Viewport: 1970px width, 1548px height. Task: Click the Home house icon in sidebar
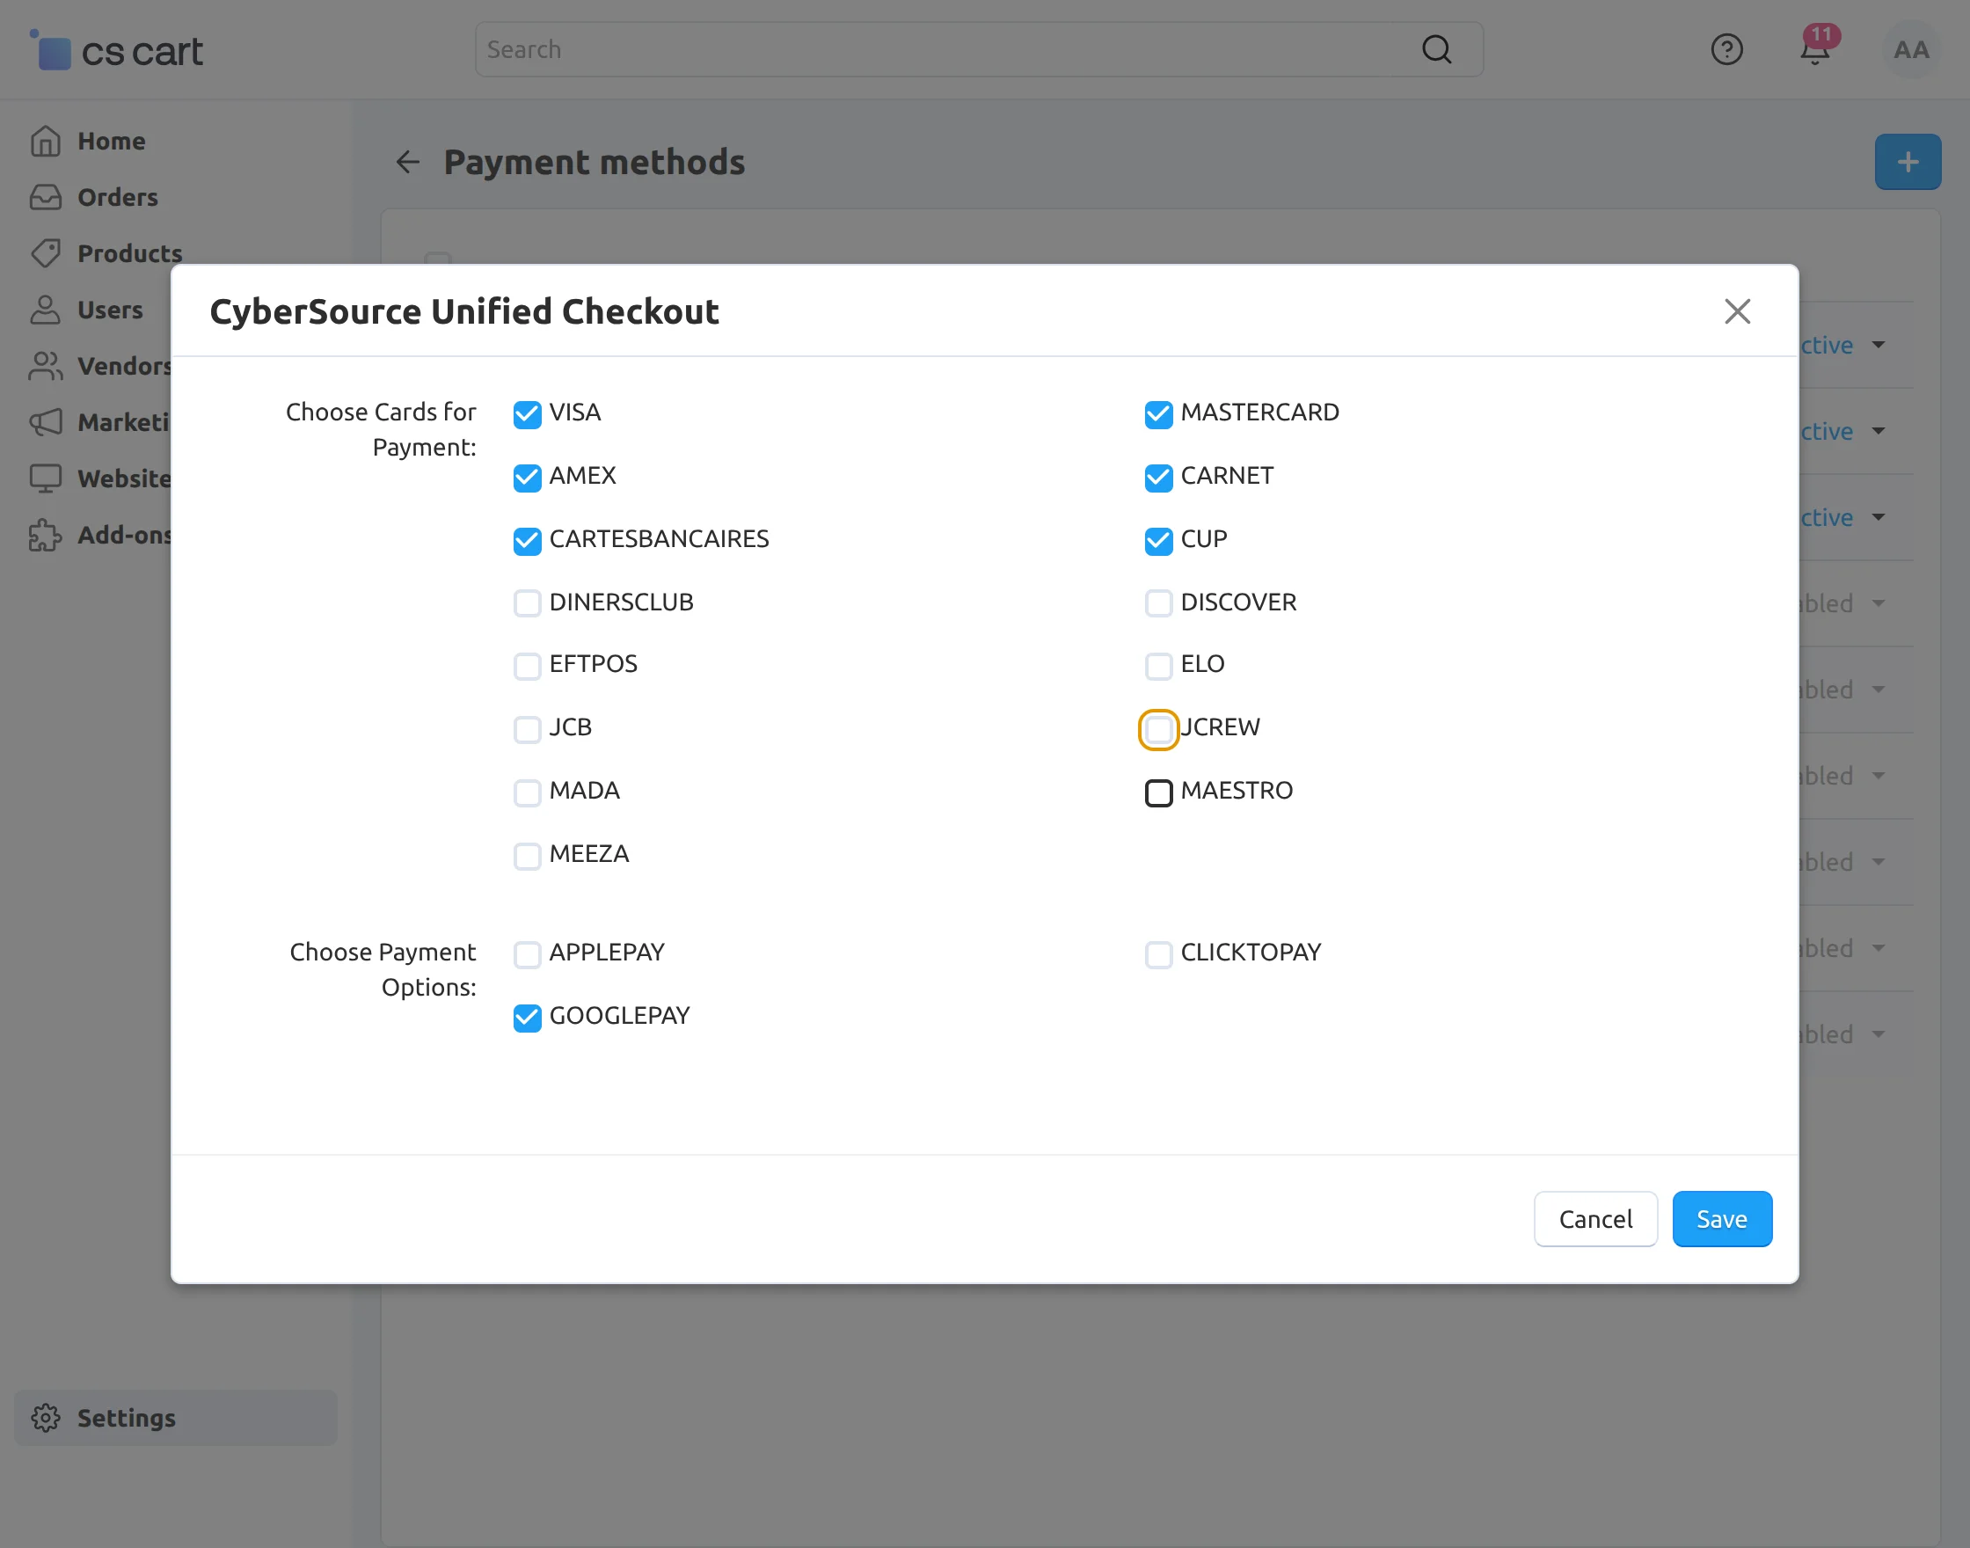point(46,142)
